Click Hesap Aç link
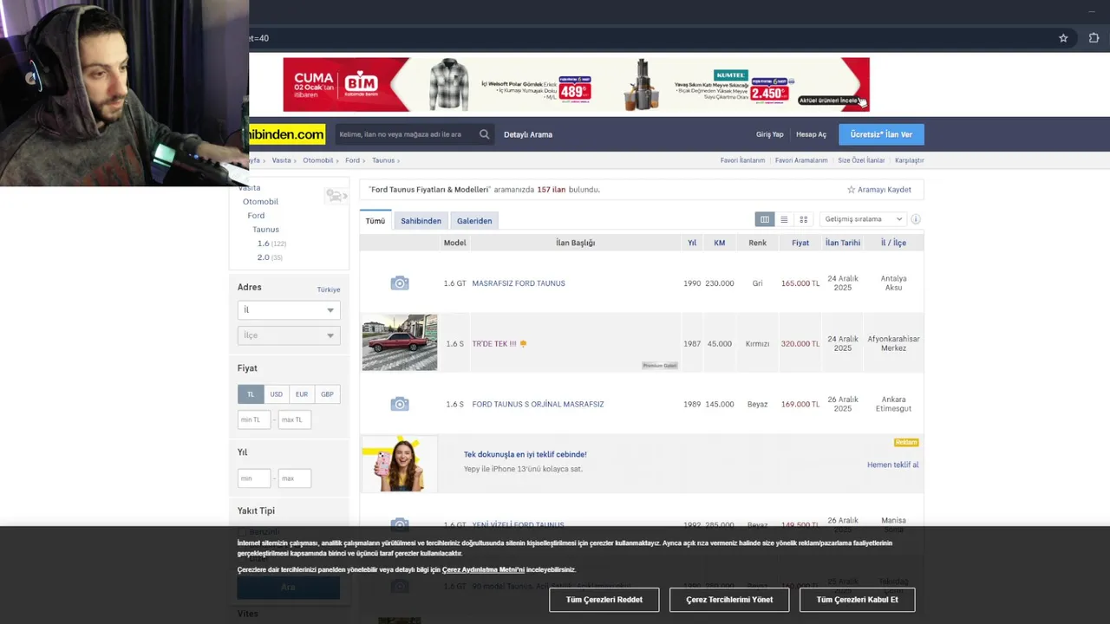 [811, 134]
